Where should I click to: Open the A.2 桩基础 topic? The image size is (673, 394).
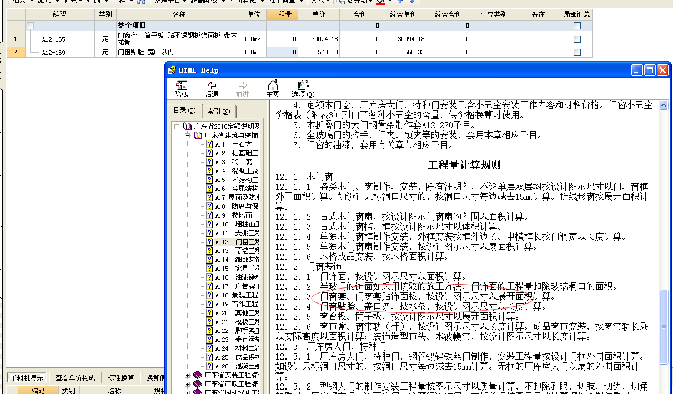click(x=236, y=153)
